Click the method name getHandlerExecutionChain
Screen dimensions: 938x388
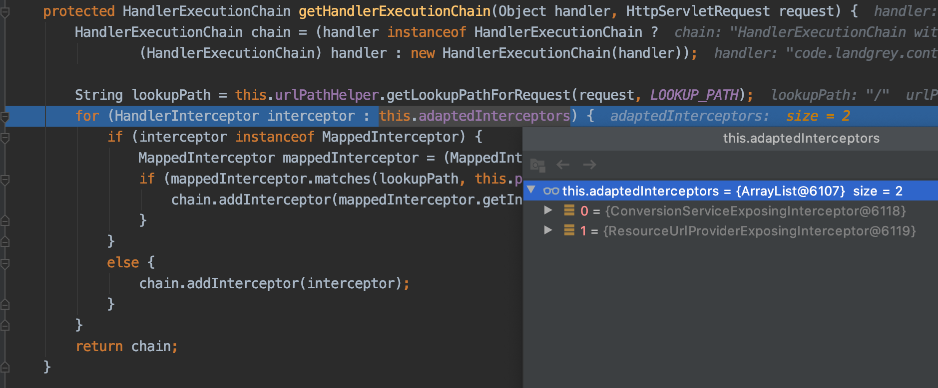coord(395,11)
